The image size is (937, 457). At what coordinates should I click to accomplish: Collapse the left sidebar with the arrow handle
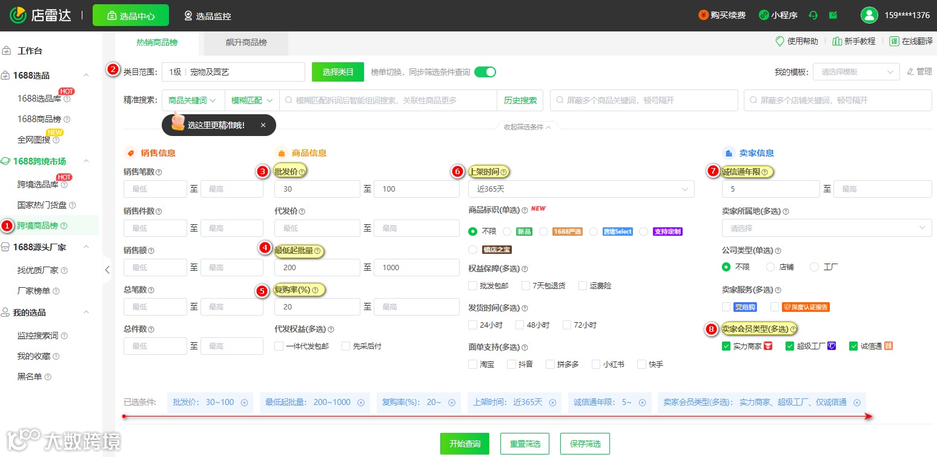click(107, 270)
